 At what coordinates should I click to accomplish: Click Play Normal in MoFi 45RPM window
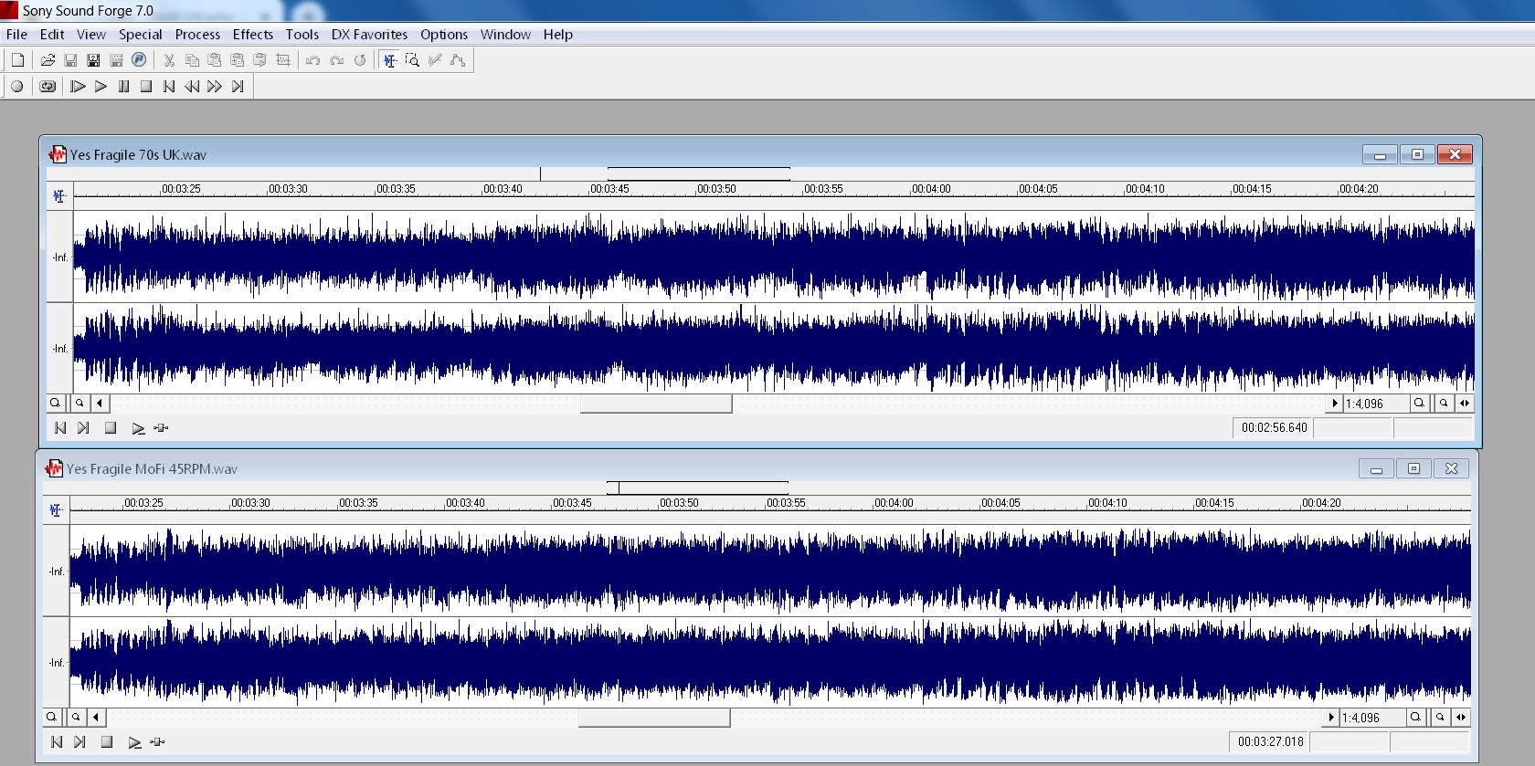[133, 741]
